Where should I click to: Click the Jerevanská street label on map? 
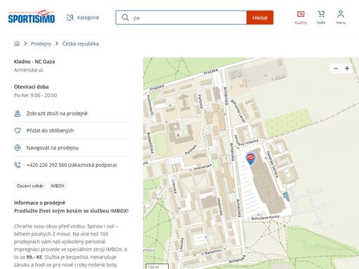(203, 167)
